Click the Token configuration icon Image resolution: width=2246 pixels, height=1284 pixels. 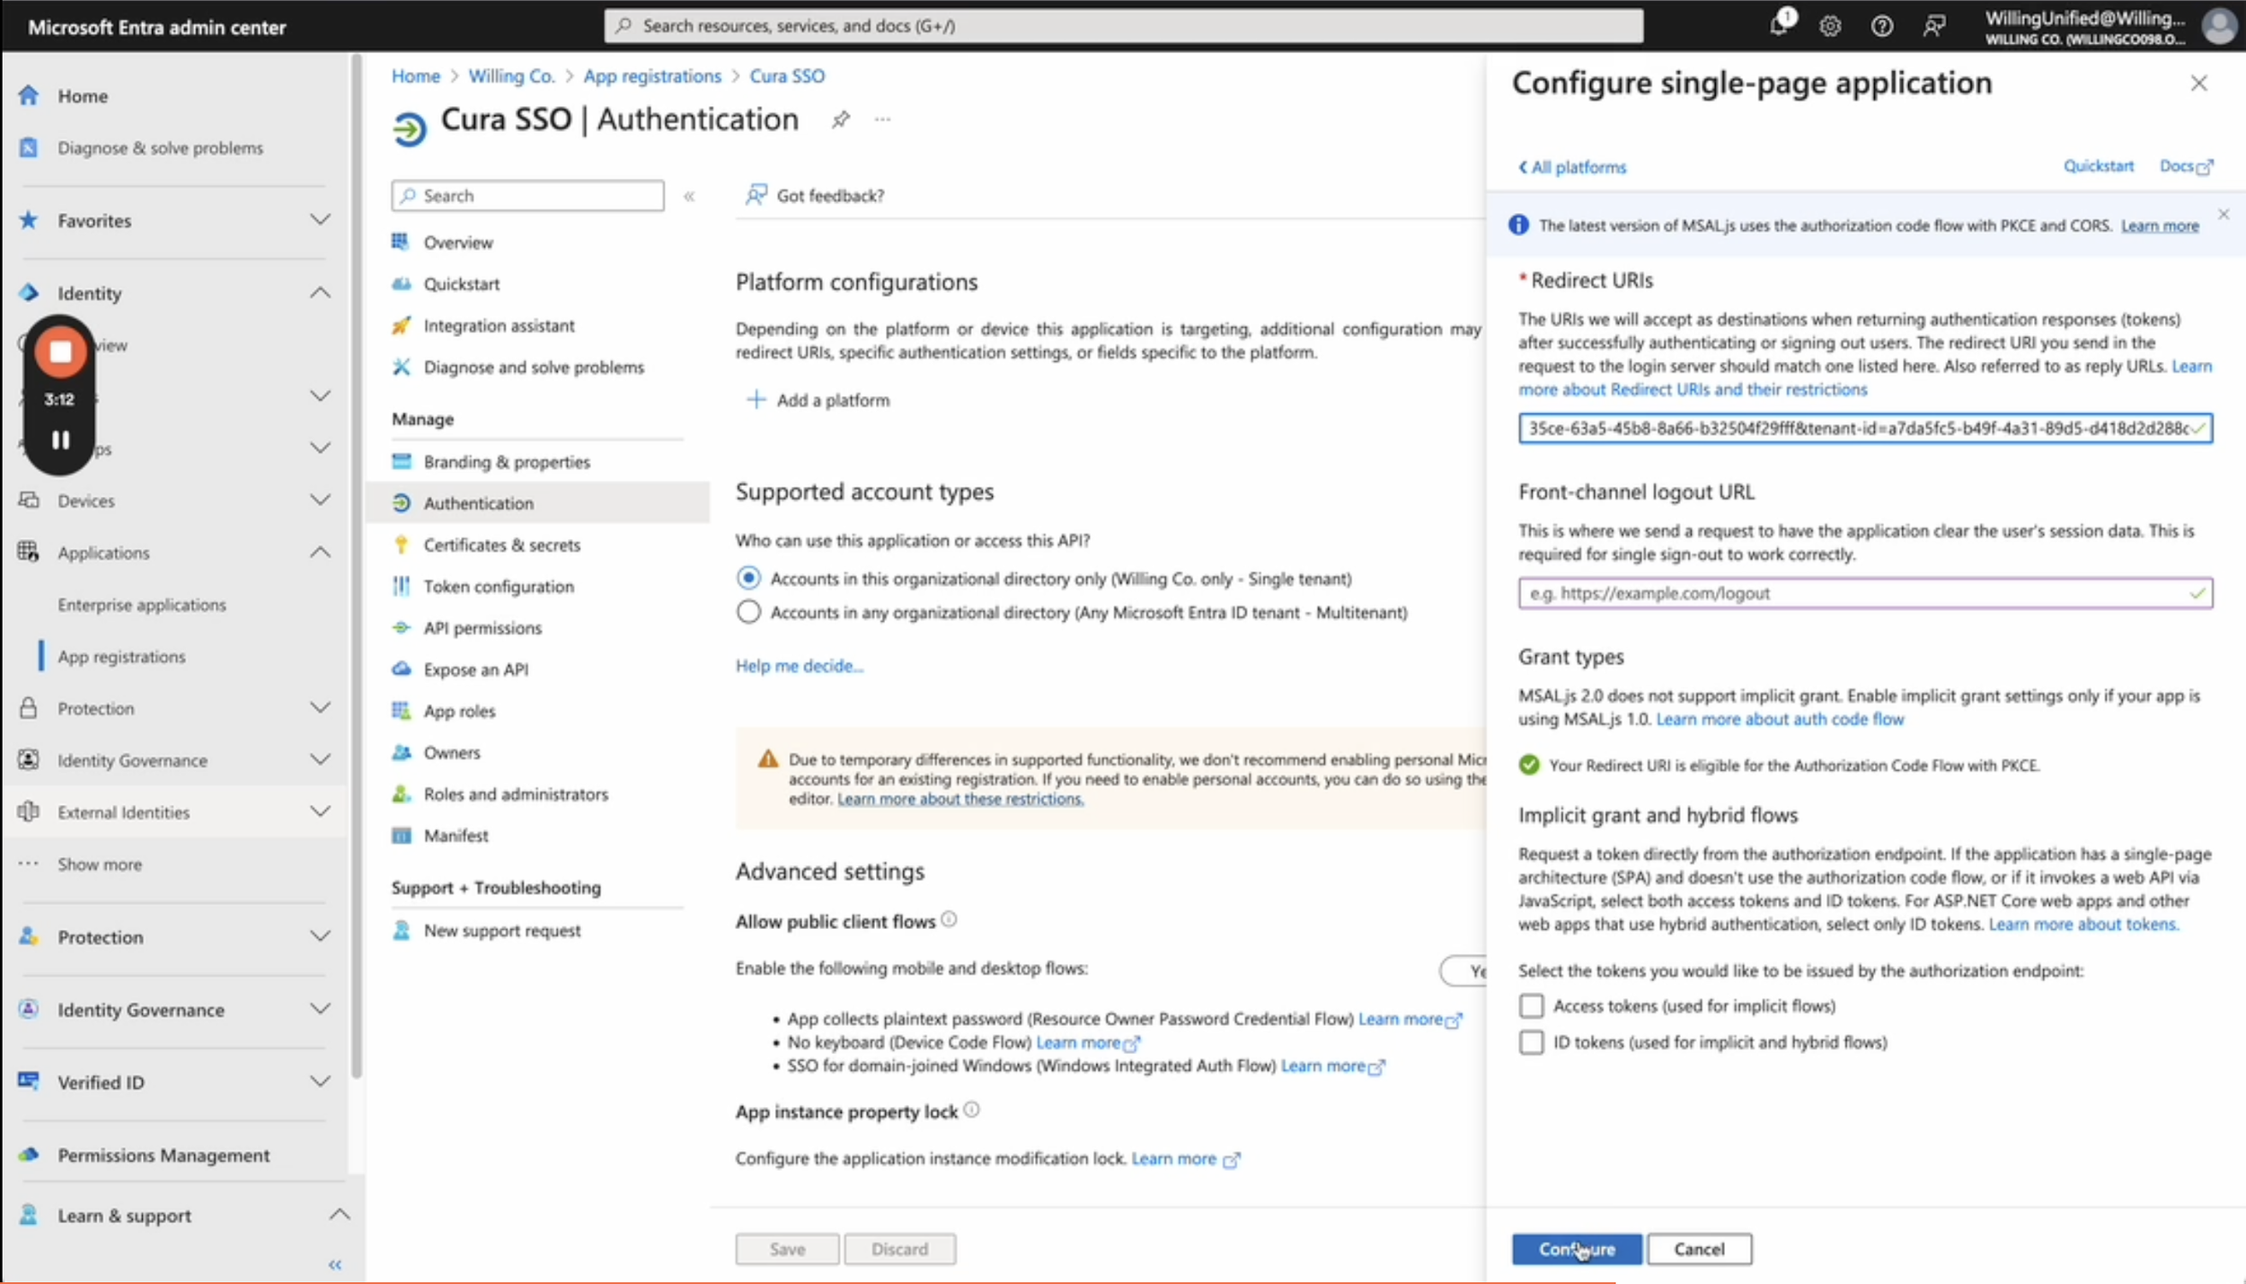(401, 586)
